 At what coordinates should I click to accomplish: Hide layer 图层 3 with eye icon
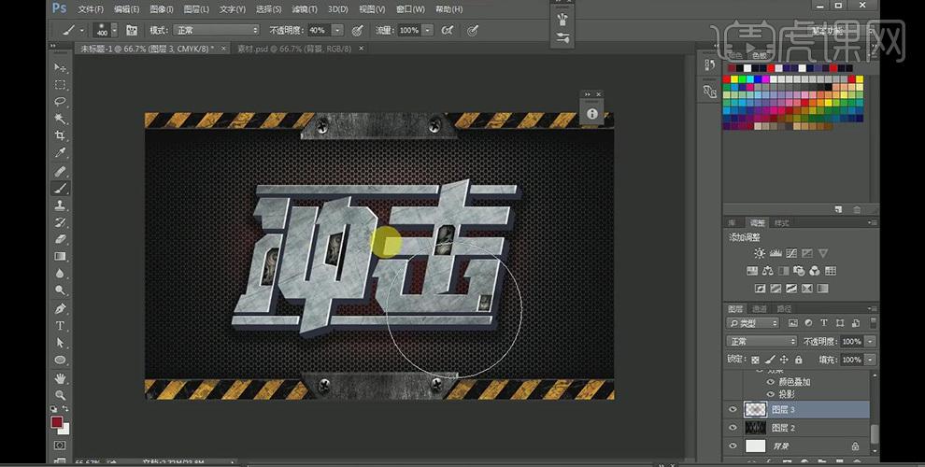(732, 409)
